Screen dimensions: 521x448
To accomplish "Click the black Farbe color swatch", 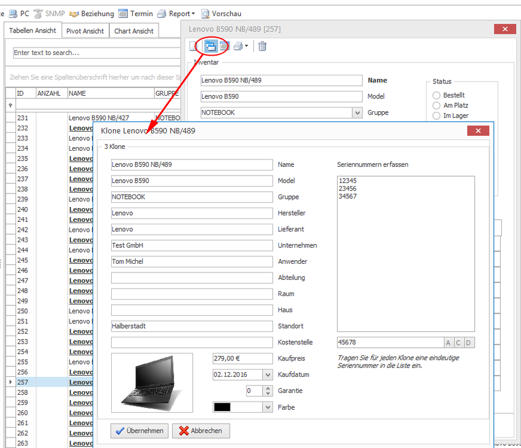I will pos(222,407).
